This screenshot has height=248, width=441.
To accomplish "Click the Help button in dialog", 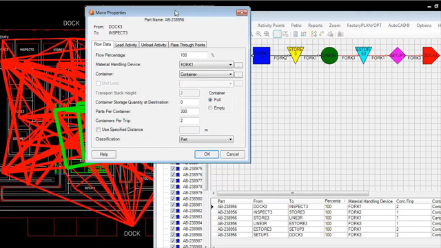I will 104,154.
